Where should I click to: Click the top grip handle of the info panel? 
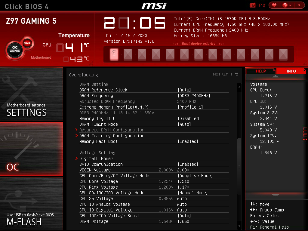pyautogui.click(x=276, y=77)
